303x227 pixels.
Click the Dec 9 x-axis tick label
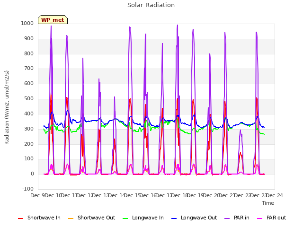(37, 195)
